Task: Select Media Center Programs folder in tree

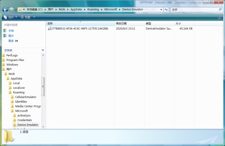Action: 28,106
